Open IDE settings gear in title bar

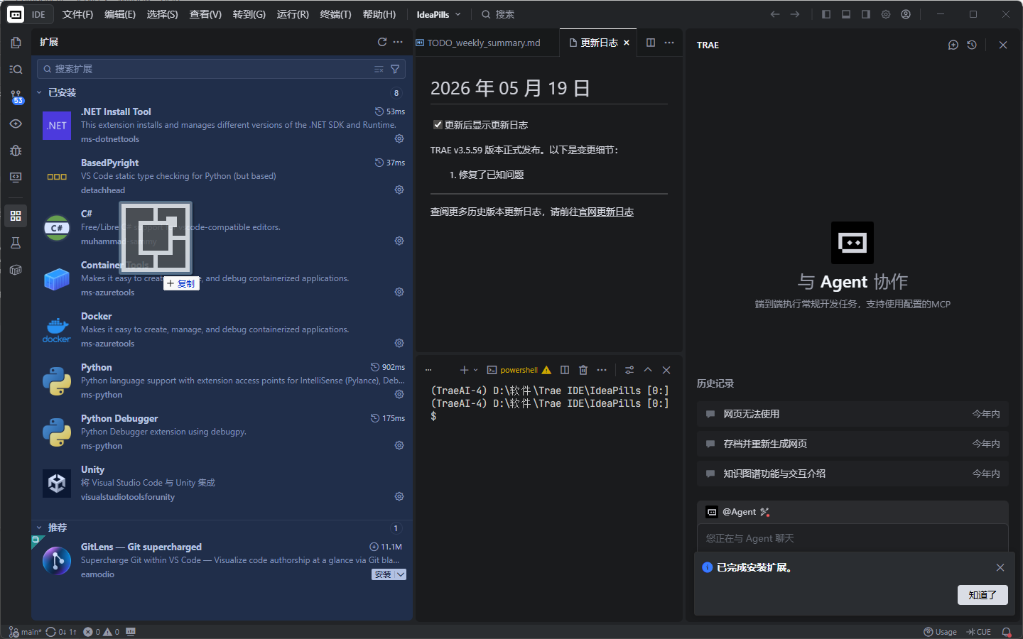pyautogui.click(x=886, y=14)
